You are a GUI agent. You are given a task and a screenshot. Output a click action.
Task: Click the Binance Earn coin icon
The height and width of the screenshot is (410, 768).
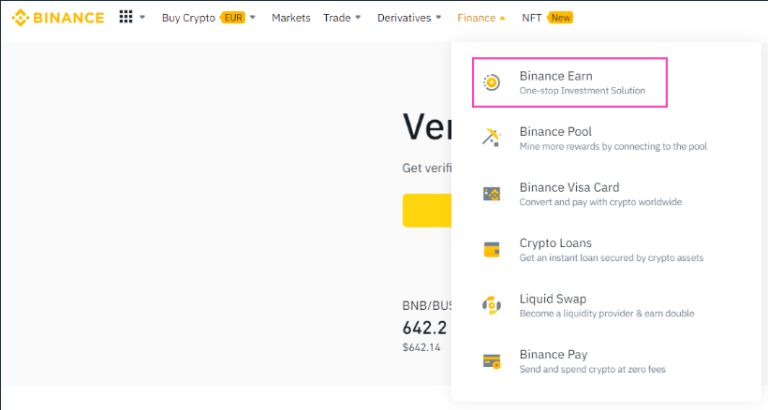492,82
